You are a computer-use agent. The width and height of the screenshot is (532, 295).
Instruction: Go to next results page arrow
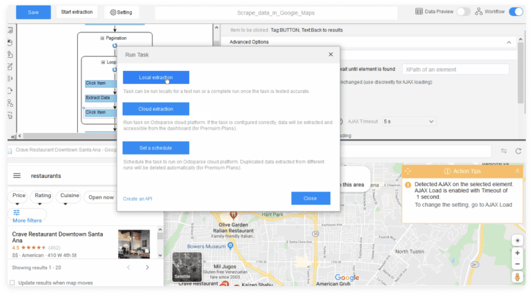click(x=147, y=267)
